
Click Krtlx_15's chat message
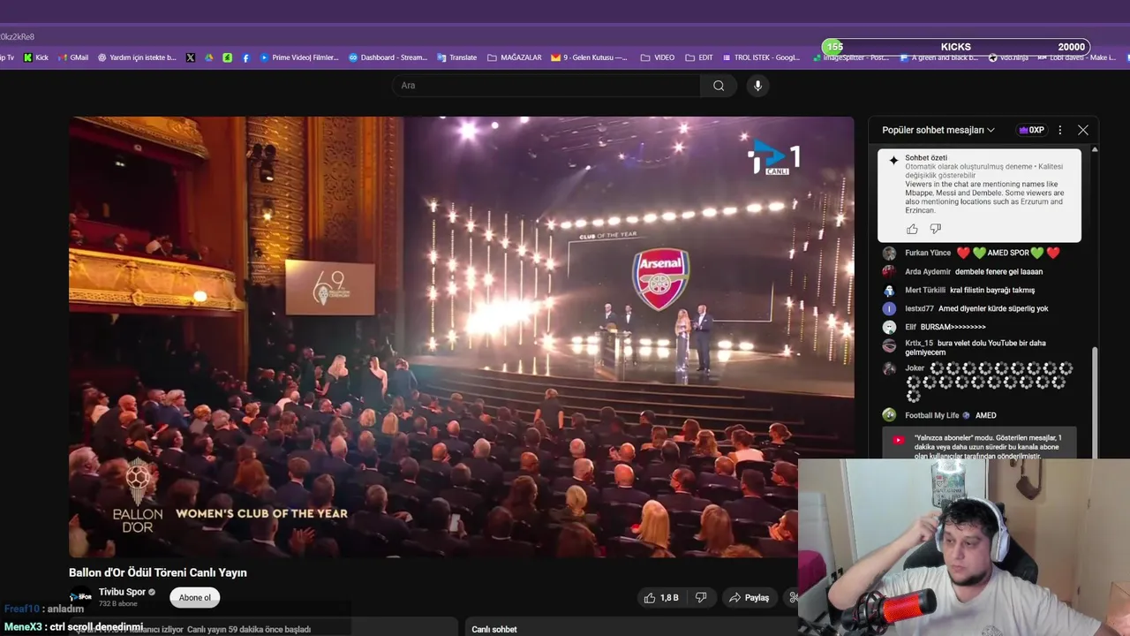tap(976, 348)
